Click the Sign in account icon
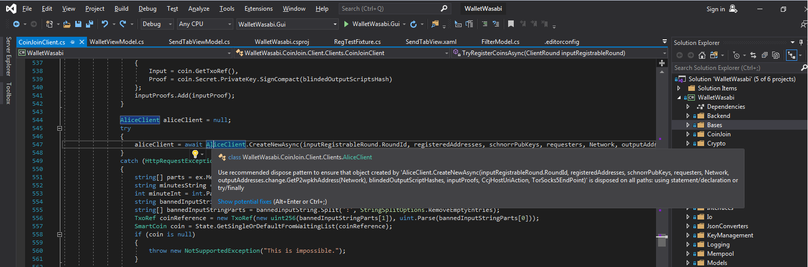This screenshot has width=808, height=267. point(733,9)
